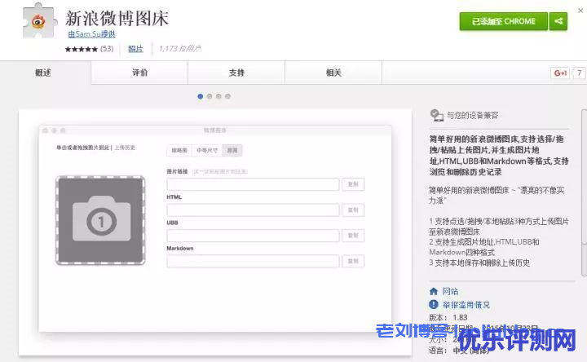587x362 pixels.
Task: Click the report abuse exclamation icon
Action: [434, 305]
